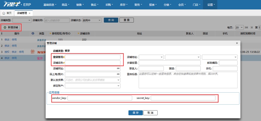
Task: Click the home icon on 首页 tab
Action: pyautogui.click(x=4, y=13)
